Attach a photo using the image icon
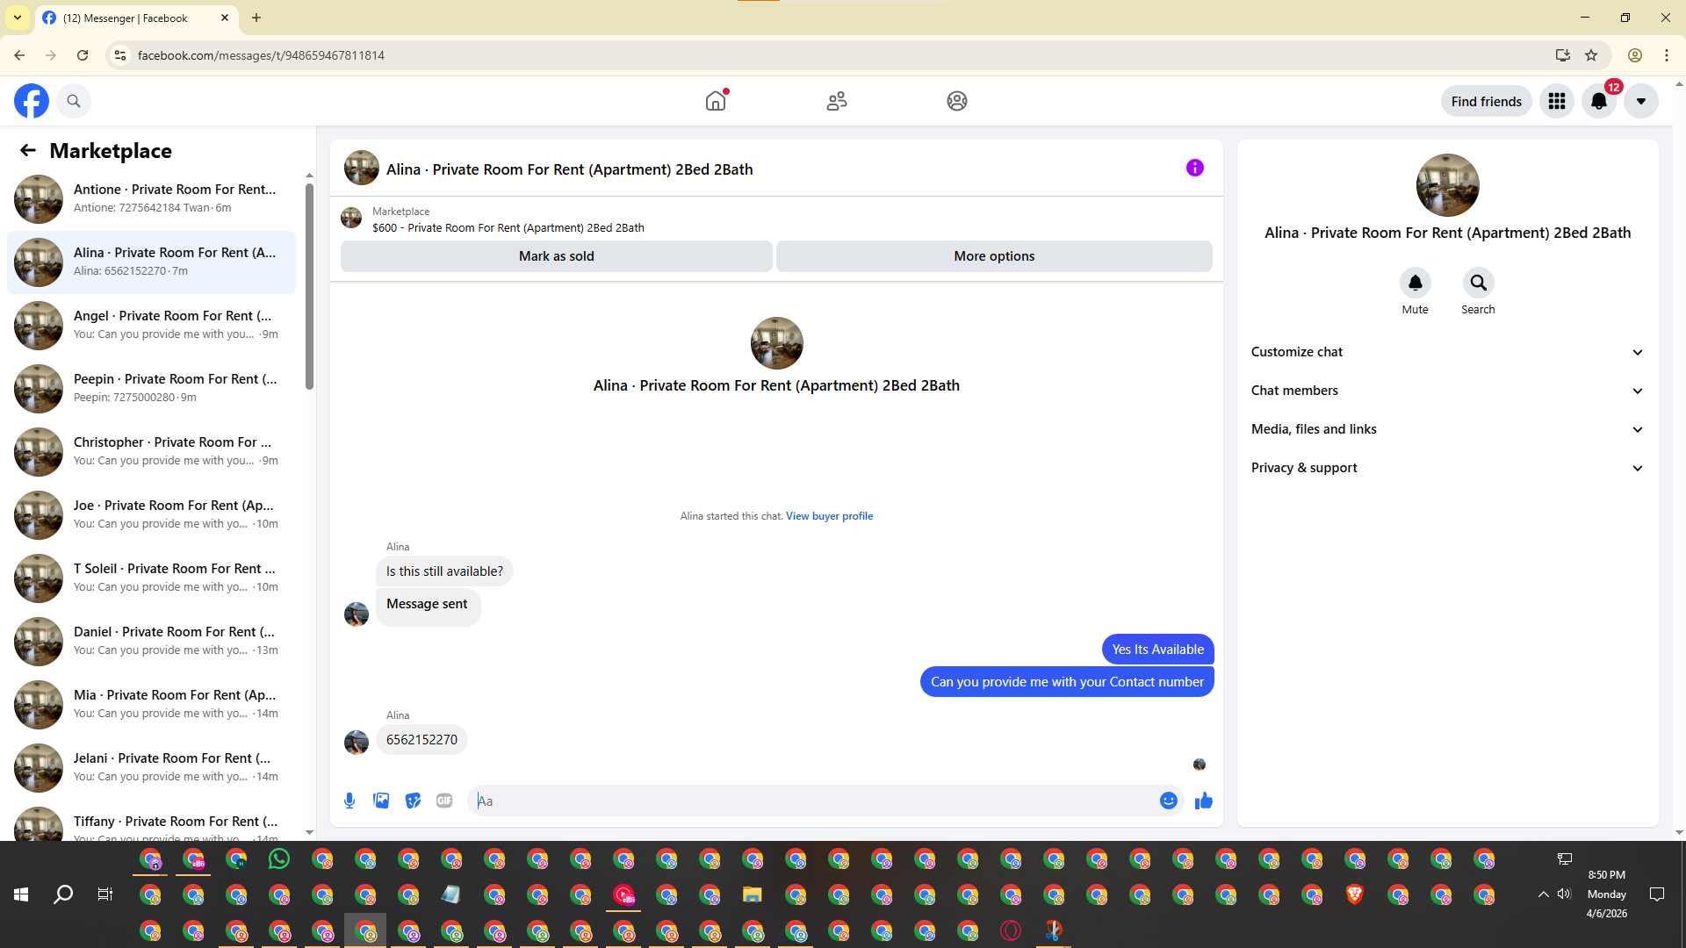The image size is (1686, 948). tap(381, 801)
